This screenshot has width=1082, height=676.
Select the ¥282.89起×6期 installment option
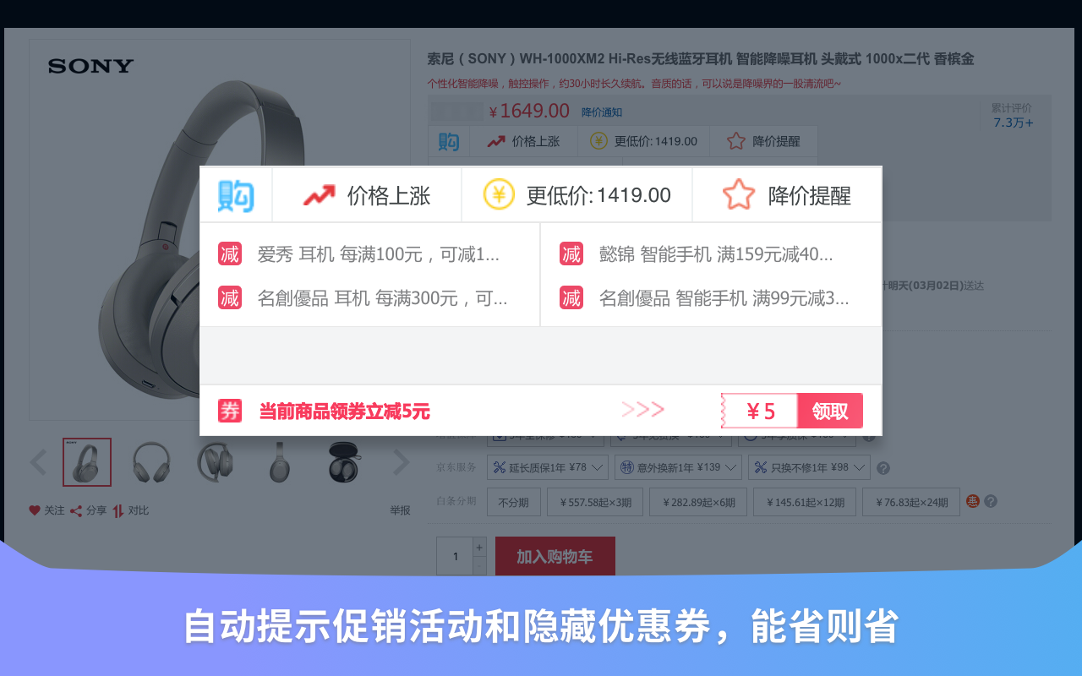point(698,502)
